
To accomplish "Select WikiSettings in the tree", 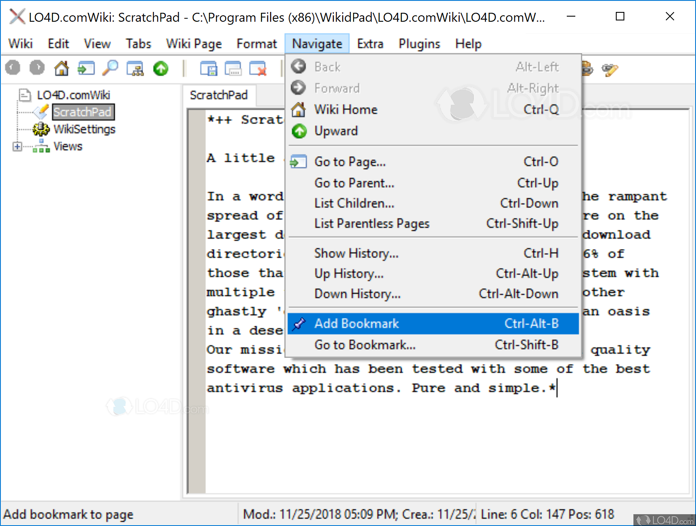I will [84, 129].
